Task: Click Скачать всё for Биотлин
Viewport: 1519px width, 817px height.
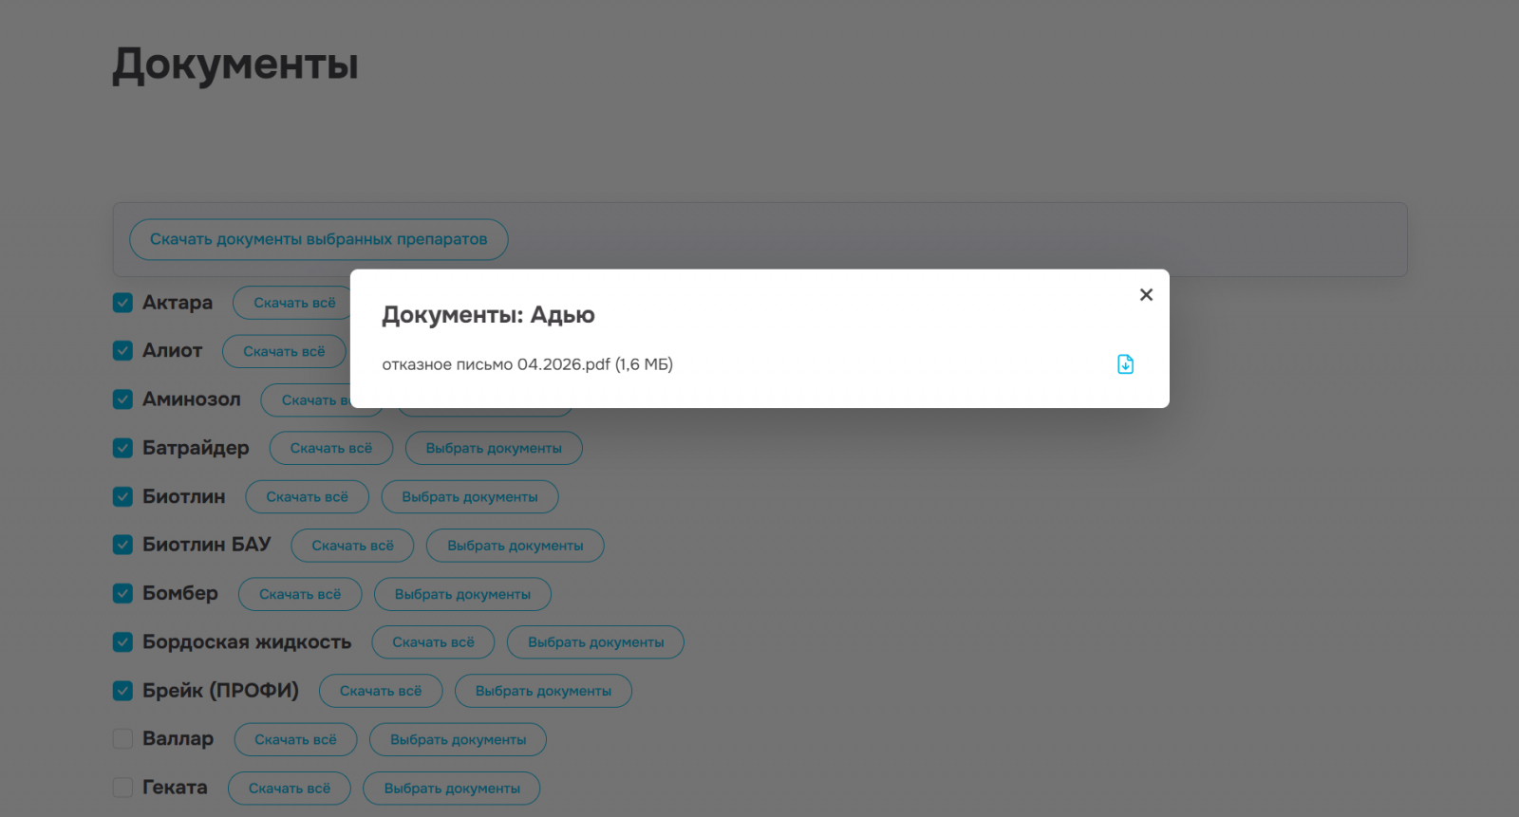Action: pyautogui.click(x=308, y=496)
